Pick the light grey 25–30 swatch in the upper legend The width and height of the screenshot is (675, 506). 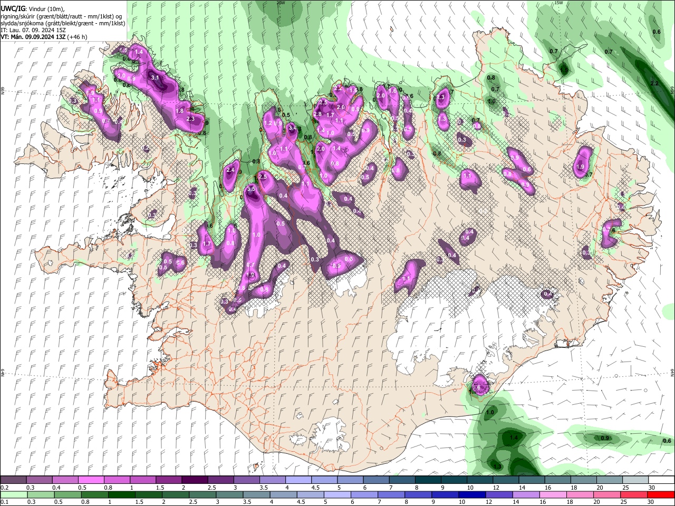[635, 480]
